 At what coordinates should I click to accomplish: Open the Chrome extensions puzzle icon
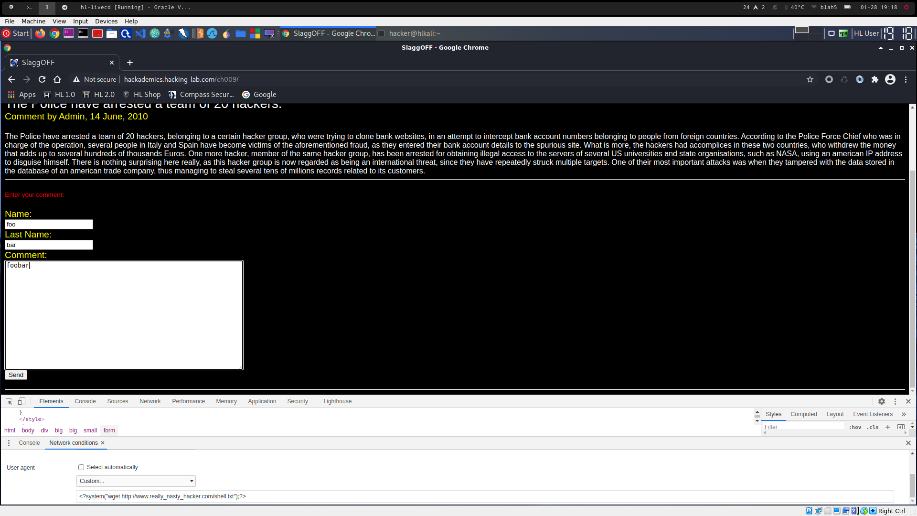[x=875, y=79]
